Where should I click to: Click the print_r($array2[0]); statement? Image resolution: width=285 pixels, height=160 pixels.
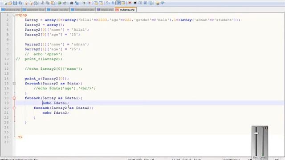[47, 79]
